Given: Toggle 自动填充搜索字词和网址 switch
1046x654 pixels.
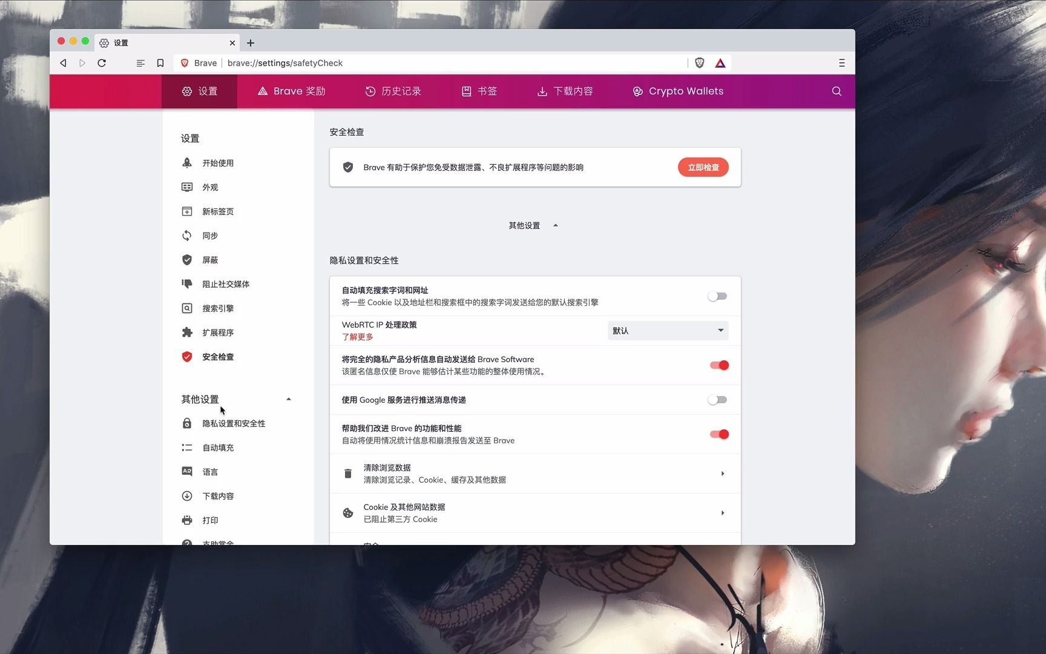Looking at the screenshot, I should tap(717, 296).
